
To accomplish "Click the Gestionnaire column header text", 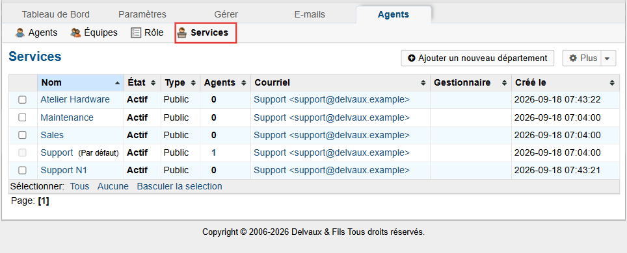I will (462, 82).
